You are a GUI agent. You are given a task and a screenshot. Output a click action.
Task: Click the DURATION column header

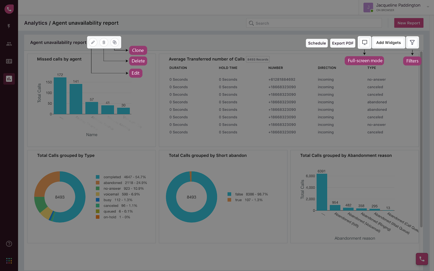(x=178, y=68)
